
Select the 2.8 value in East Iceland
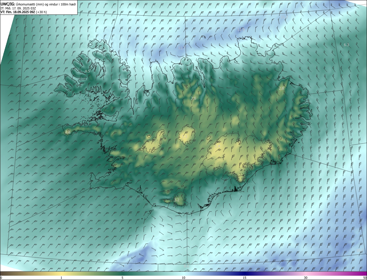(x=281, y=88)
